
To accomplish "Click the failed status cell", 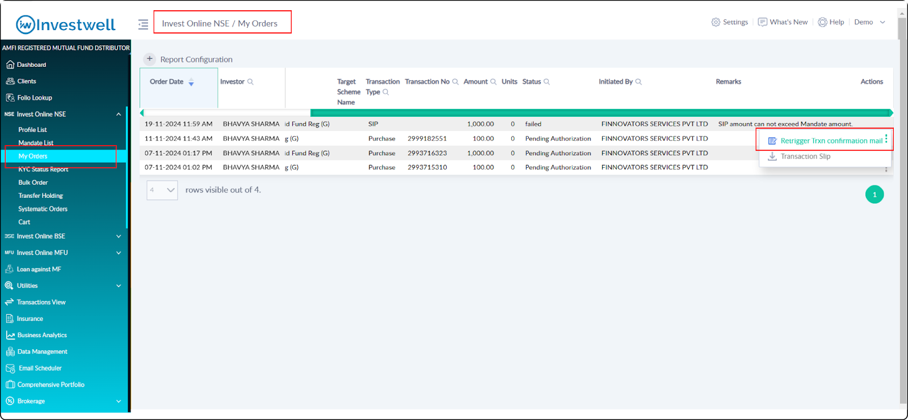I will click(533, 124).
